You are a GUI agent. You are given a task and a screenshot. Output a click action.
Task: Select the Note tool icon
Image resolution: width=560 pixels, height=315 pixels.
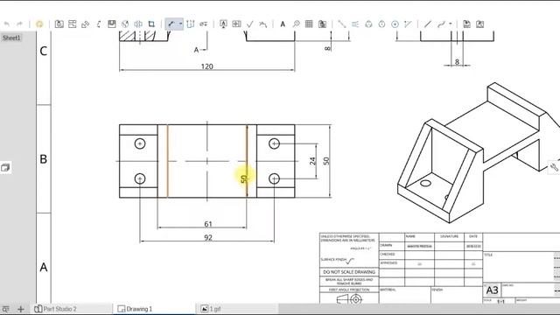point(223,24)
